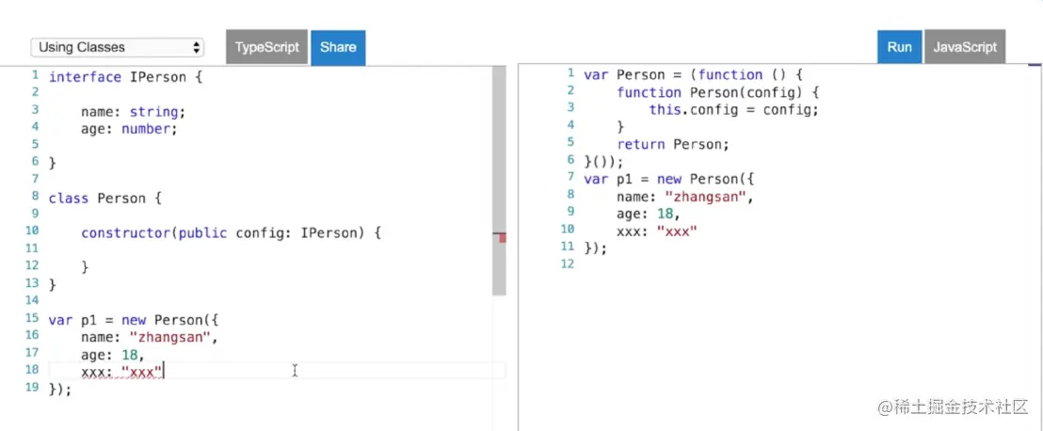This screenshot has width=1043, height=431.
Task: Open the Using Classes example dropdown
Action: (117, 47)
